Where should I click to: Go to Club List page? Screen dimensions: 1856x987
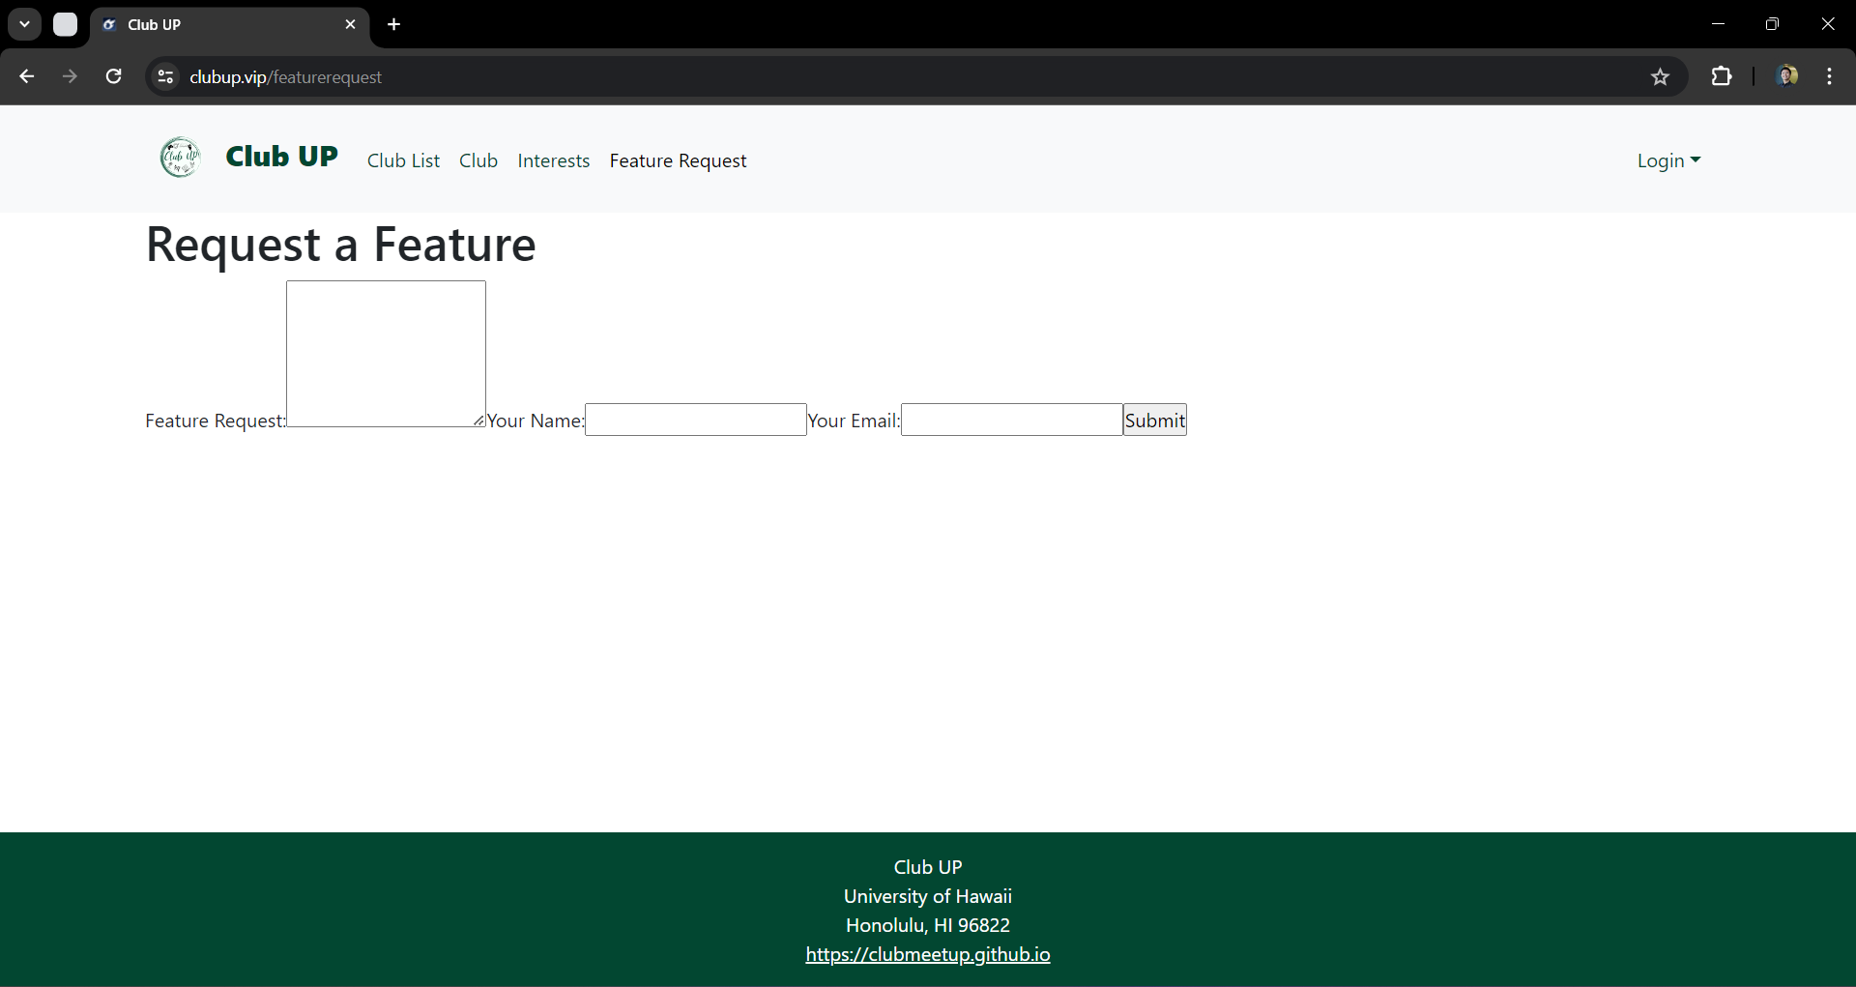(403, 160)
